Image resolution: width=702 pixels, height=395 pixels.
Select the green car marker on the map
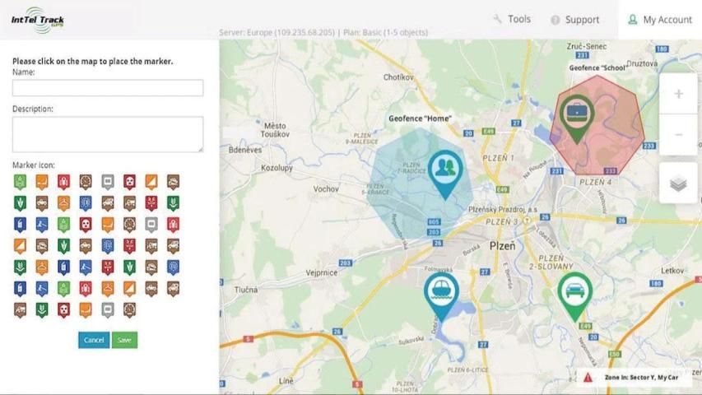click(574, 290)
